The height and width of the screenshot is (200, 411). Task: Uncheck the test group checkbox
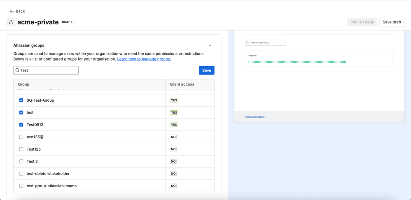tap(21, 113)
